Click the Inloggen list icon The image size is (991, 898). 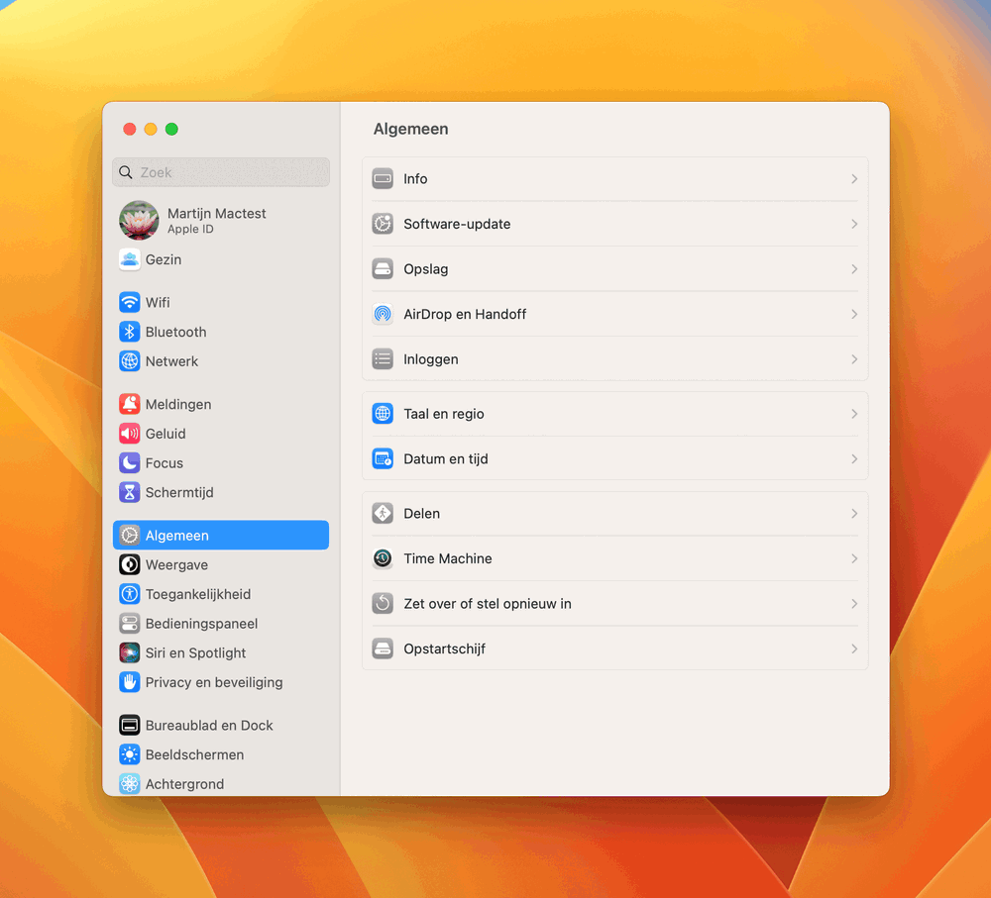pyautogui.click(x=383, y=359)
